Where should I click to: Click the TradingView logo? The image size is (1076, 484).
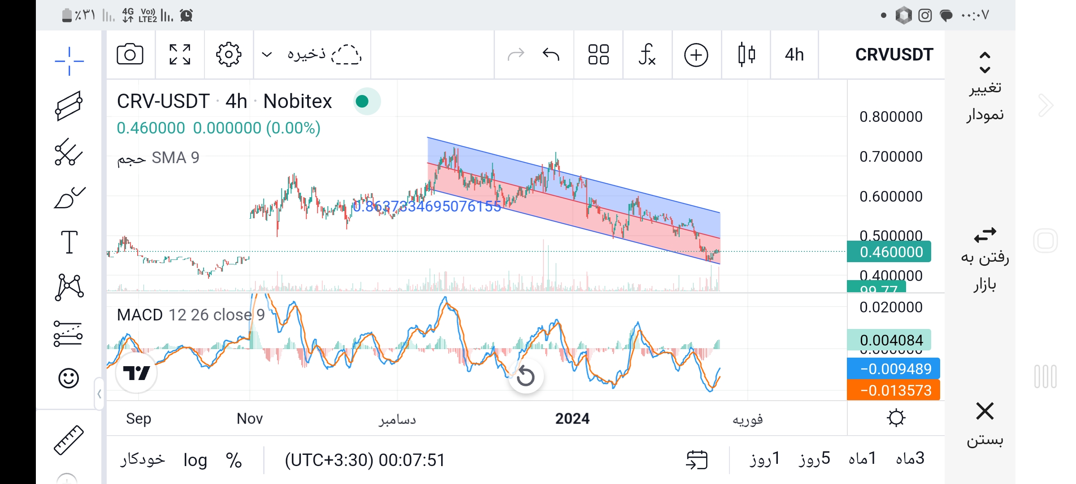(136, 373)
